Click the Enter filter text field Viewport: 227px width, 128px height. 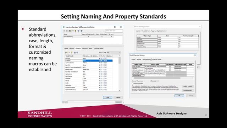(x=114, y=31)
